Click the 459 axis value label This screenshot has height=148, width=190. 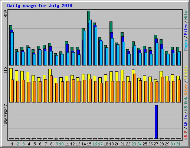click(6, 13)
